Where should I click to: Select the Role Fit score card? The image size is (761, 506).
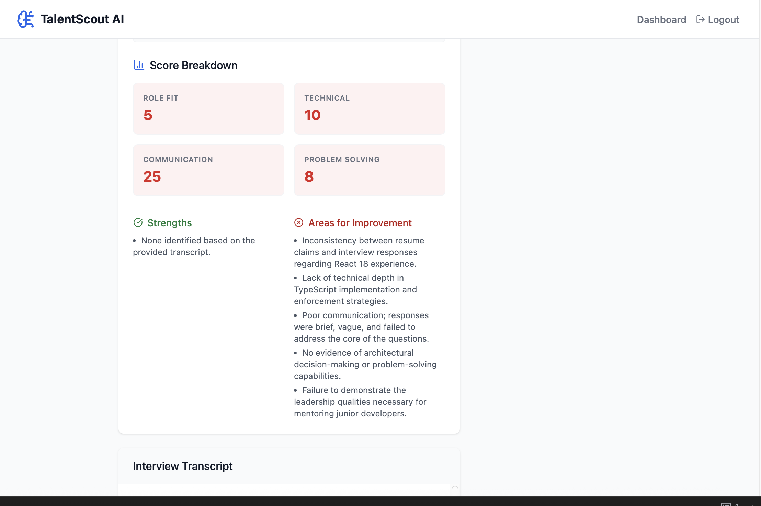(208, 108)
